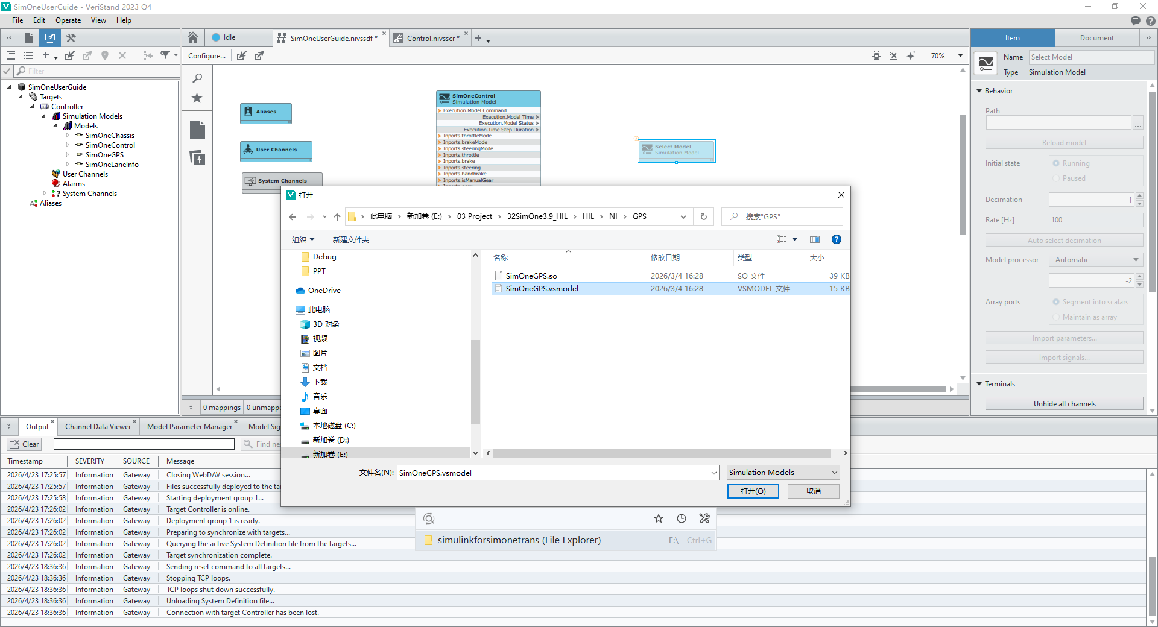
Task: Open the tools (wrench and screwdriver) panel
Action: pos(71,38)
